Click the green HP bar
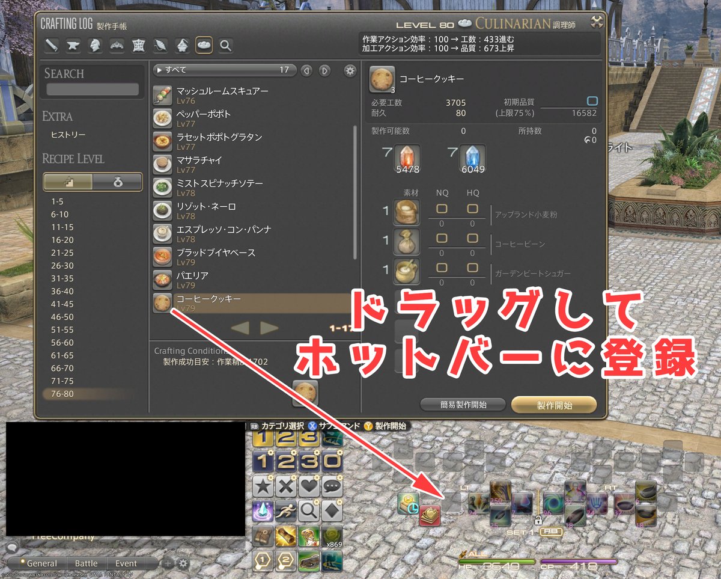Screen dimensions: 721x579 pyautogui.click(x=496, y=562)
